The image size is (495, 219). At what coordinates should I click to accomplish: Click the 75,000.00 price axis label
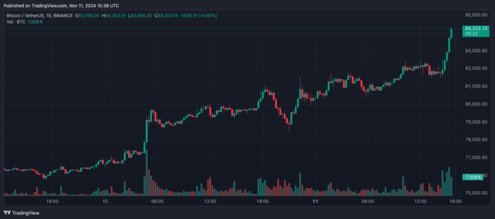[476, 193]
